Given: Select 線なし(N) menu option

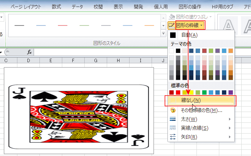Looking at the screenshot, I should tap(201, 100).
